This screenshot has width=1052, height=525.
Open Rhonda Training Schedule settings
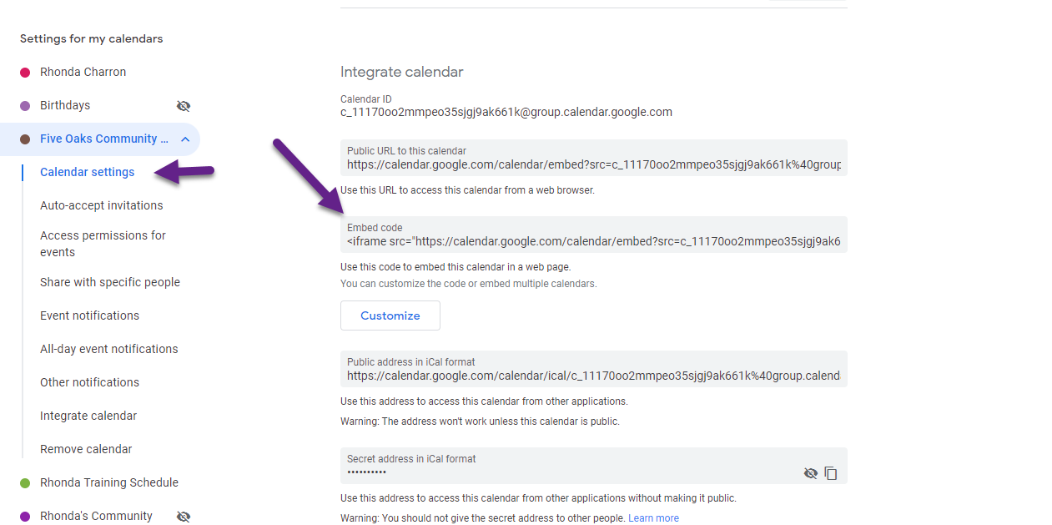tap(109, 483)
